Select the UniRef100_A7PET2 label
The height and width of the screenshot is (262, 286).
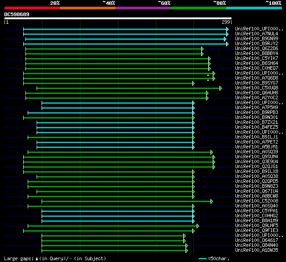pyautogui.click(x=257, y=142)
